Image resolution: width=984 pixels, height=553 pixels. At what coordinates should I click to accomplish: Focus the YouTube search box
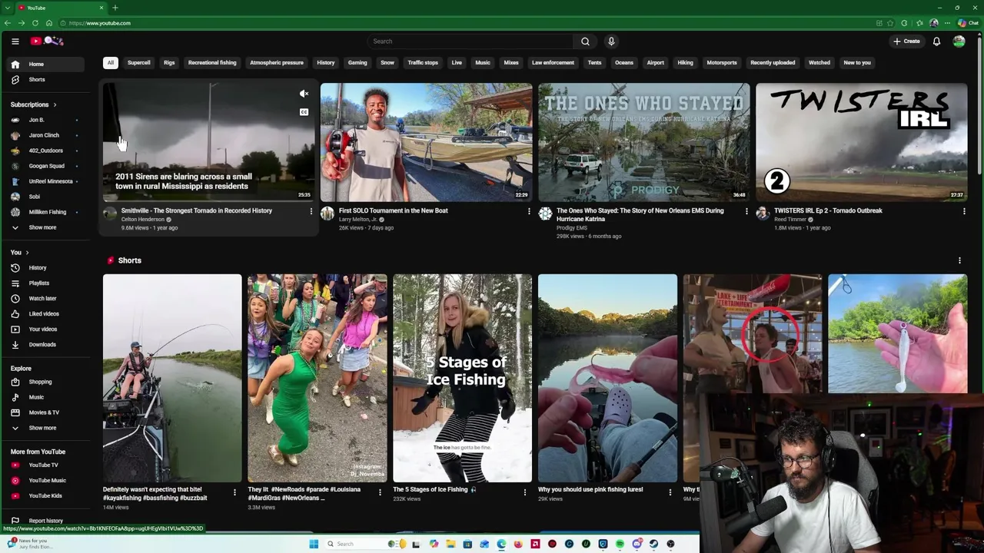[x=470, y=41]
